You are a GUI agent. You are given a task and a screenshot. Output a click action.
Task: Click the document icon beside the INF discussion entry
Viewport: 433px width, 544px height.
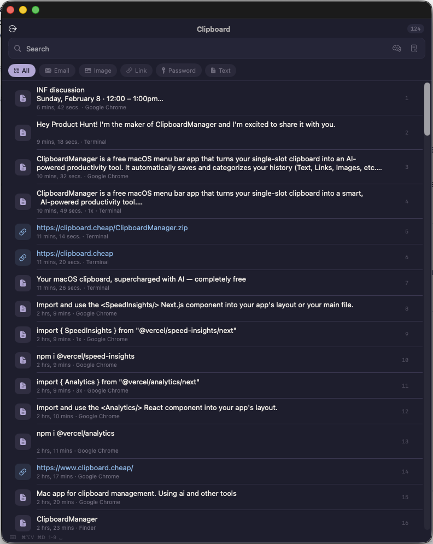(x=22, y=98)
